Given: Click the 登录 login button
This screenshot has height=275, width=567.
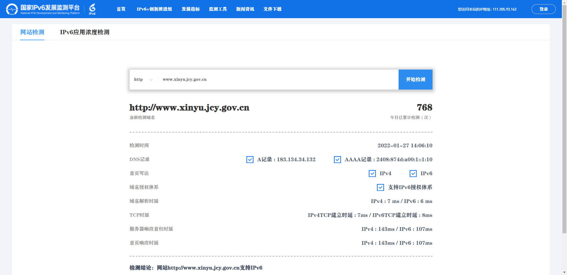Looking at the screenshot, I should coord(543,9).
